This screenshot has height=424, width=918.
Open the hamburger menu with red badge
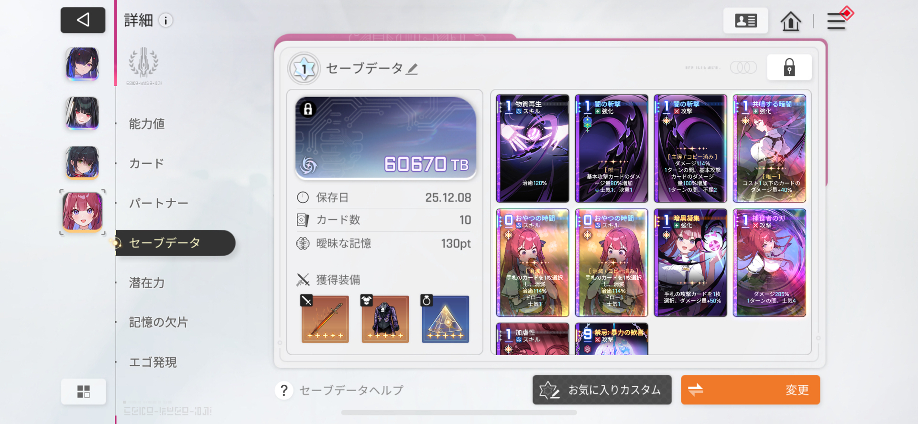tap(839, 19)
